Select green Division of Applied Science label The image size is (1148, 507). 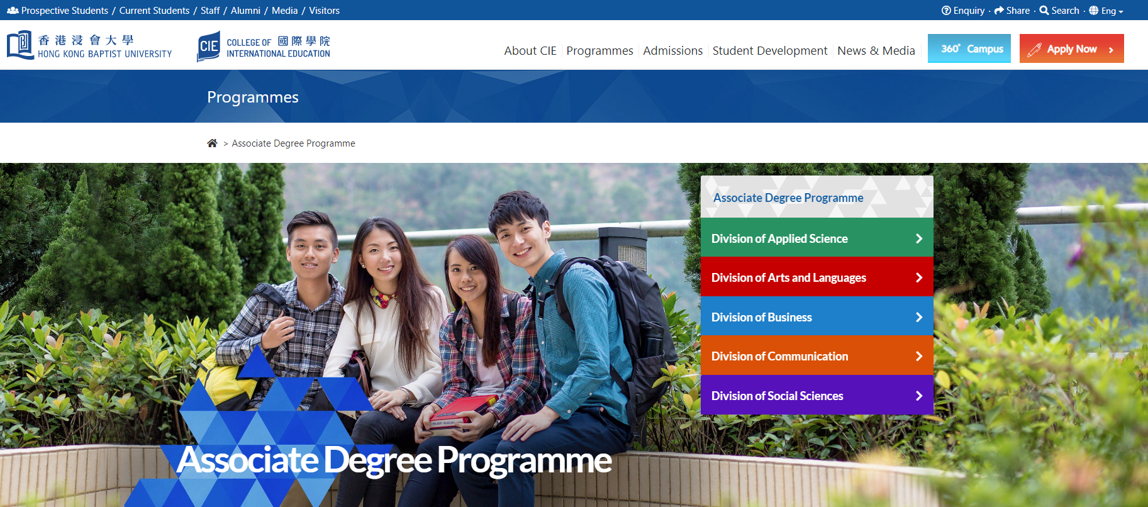tap(779, 238)
